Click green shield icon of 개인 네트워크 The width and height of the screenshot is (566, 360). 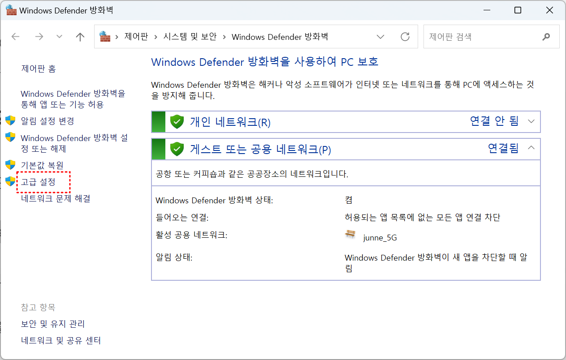coord(177,122)
